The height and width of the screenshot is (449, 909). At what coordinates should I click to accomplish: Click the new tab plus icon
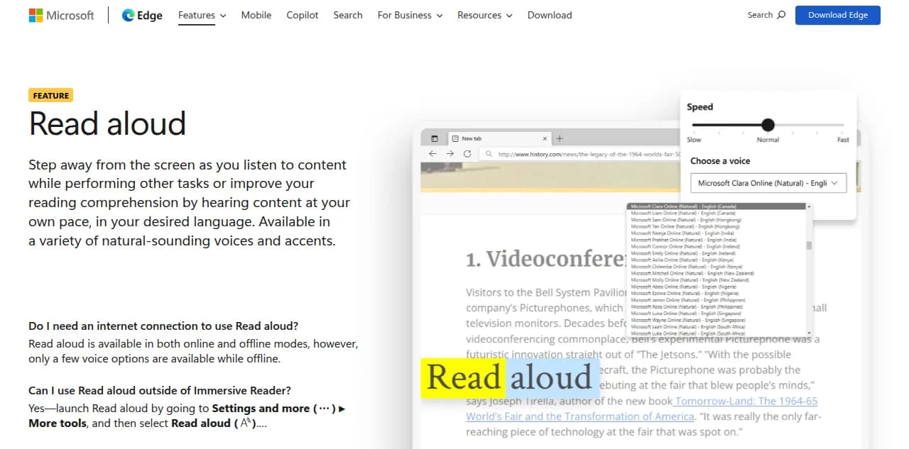pyautogui.click(x=560, y=138)
